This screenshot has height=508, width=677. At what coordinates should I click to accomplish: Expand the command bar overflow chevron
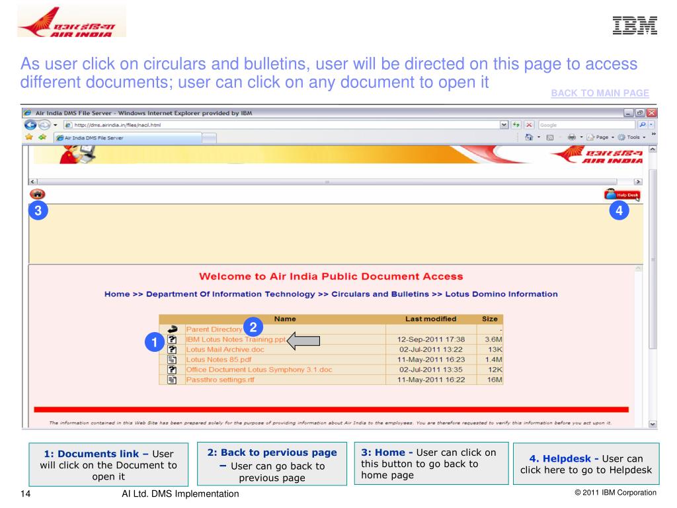[653, 134]
